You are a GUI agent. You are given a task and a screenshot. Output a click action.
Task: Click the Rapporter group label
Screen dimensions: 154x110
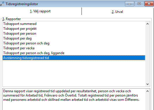pyautogui.click(x=11, y=19)
